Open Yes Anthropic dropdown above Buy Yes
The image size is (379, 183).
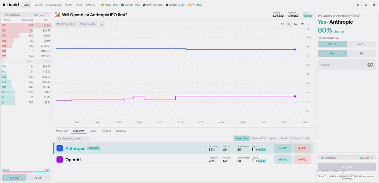[347, 157]
